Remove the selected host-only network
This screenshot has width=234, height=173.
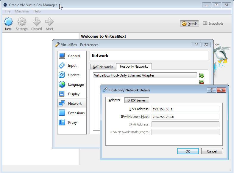201,82
